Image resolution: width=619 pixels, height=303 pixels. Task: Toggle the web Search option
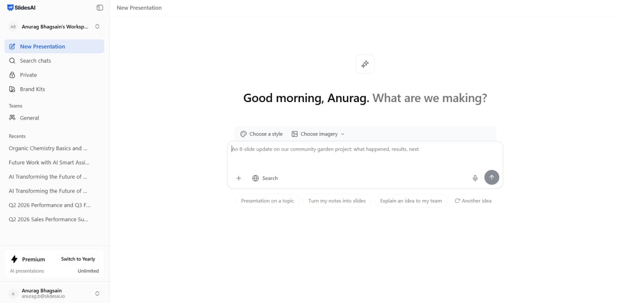[265, 178]
